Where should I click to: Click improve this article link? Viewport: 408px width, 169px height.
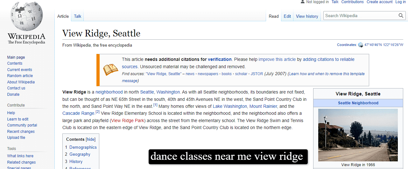pyautogui.click(x=277, y=59)
